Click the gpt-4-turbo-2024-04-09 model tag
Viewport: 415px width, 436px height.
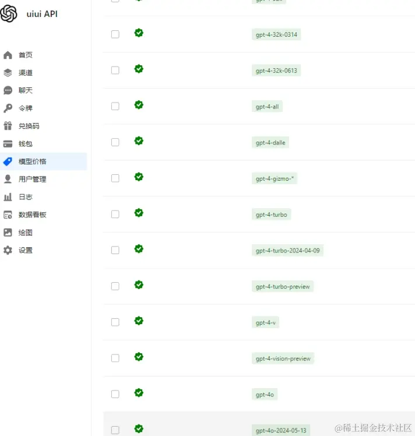click(x=288, y=250)
